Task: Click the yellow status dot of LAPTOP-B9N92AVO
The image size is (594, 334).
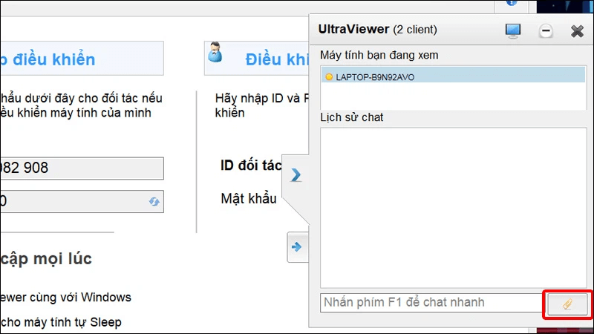Action: (x=329, y=77)
